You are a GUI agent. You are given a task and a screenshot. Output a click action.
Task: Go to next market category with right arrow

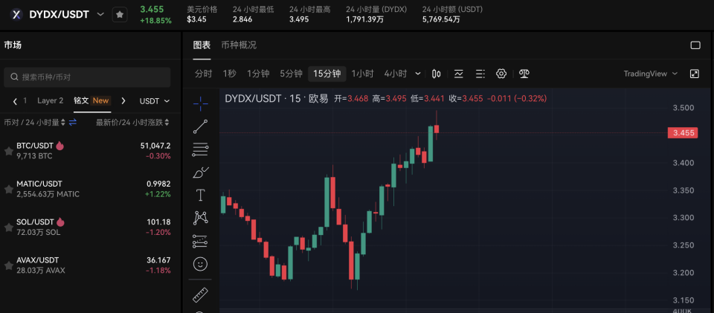pos(123,101)
